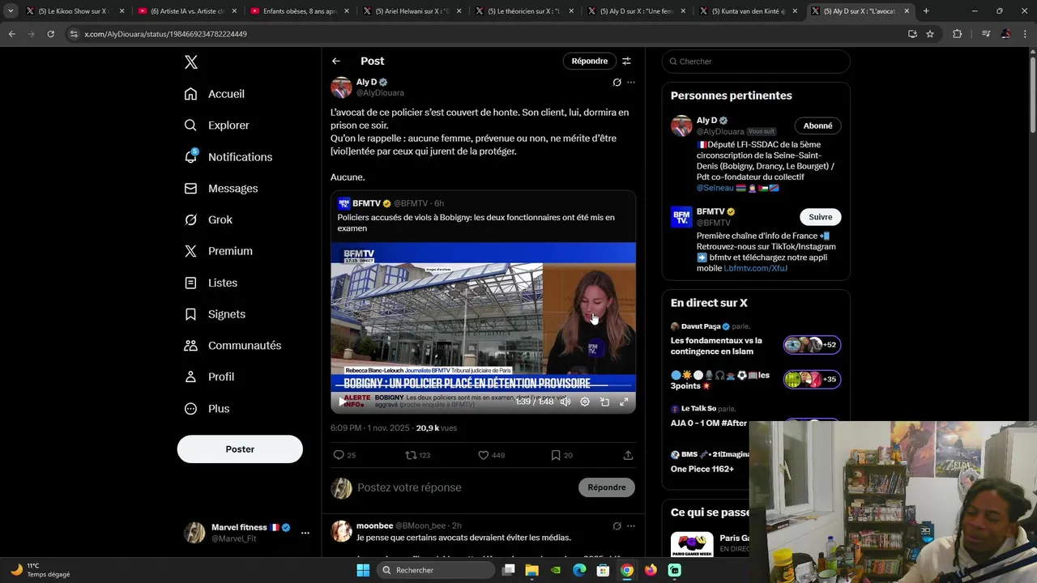Open File Explorer from the taskbar
Image resolution: width=1037 pixels, height=583 pixels.
coord(531,570)
